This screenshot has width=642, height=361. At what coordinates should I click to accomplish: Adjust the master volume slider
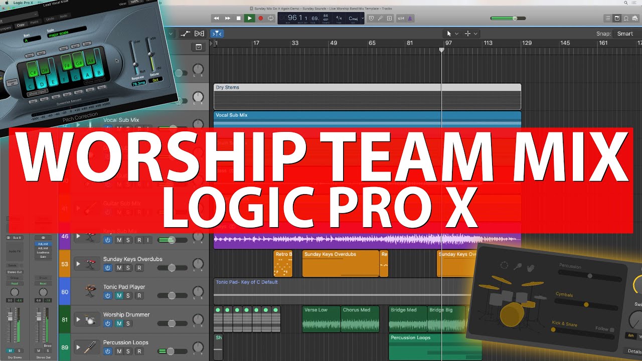(508, 19)
